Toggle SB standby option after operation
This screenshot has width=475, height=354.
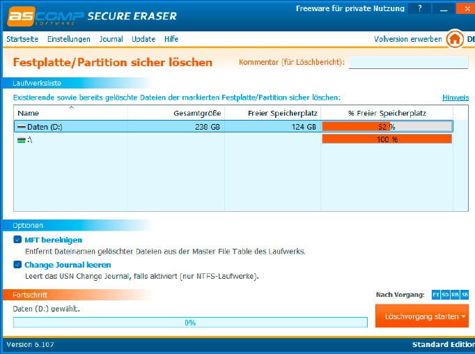point(465,295)
